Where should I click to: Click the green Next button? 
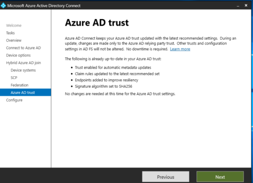click(220, 177)
